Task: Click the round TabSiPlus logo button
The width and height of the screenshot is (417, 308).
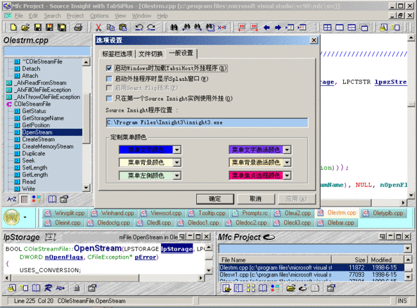Action: coord(12,217)
